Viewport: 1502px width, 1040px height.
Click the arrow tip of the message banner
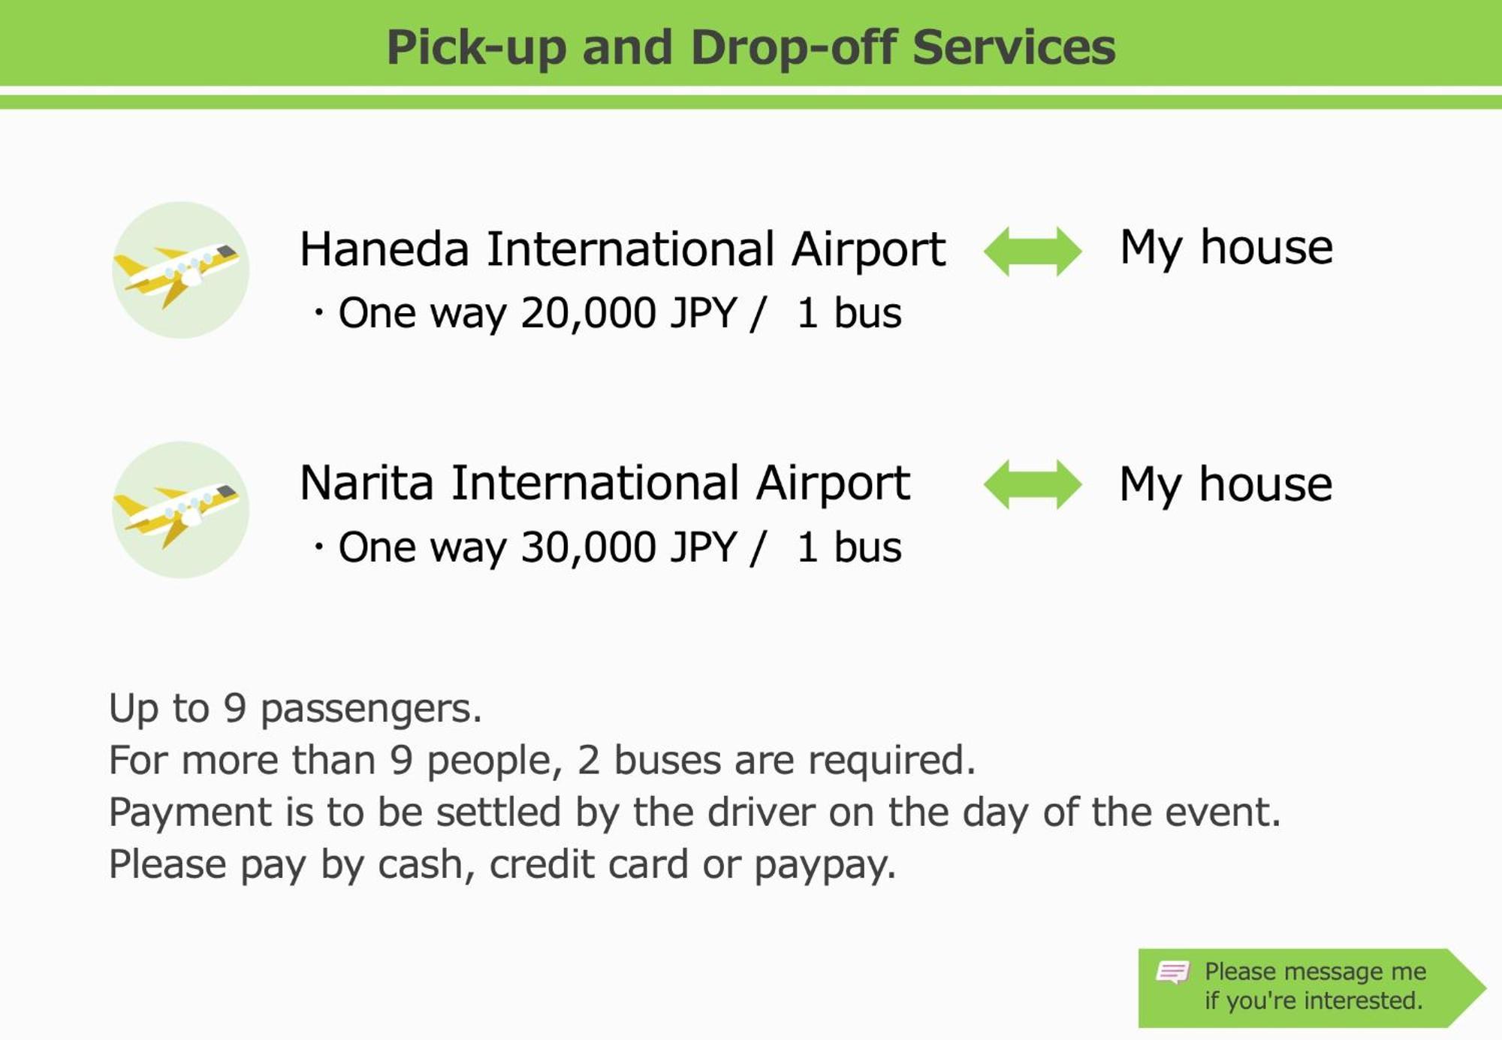(1468, 987)
